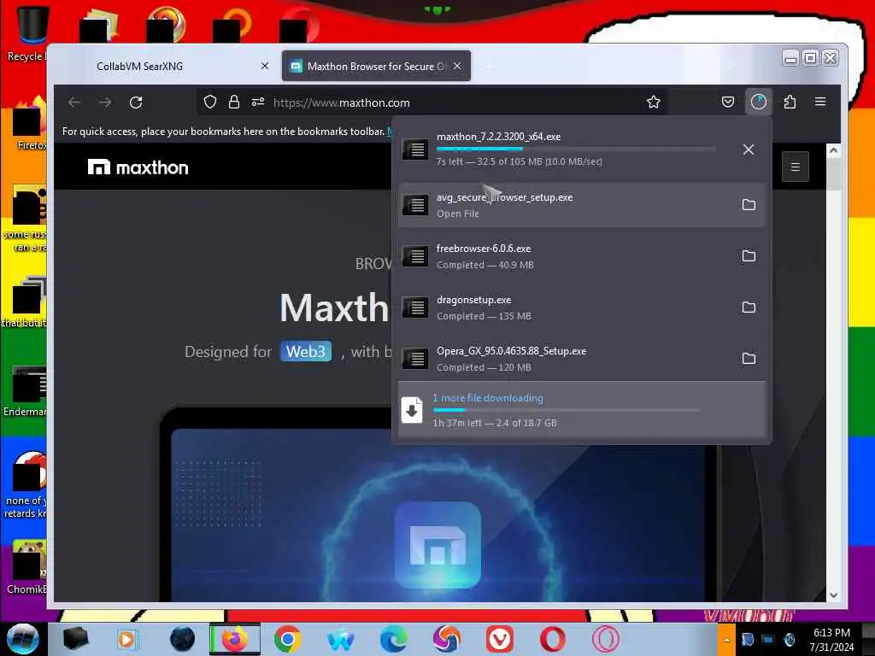Show avg_secure_browser_setup.exe in folder
The image size is (875, 656).
749,205
